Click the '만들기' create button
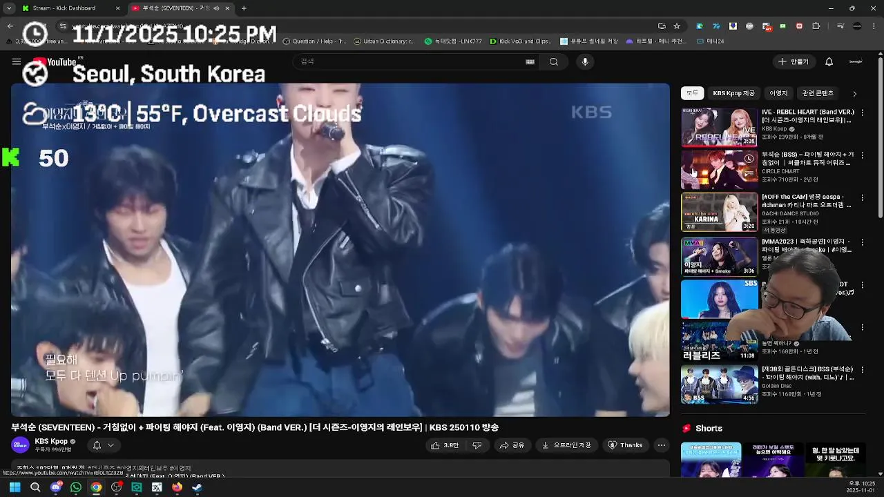 [793, 61]
